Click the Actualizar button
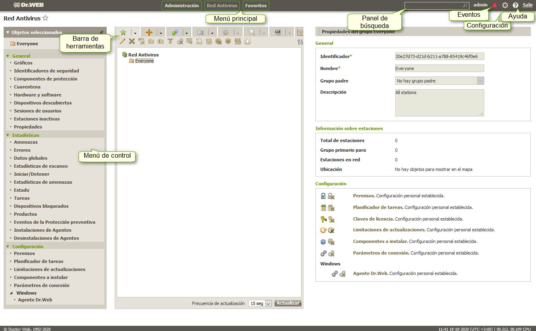Image resolution: width=536 pixels, height=331 pixels. (x=288, y=303)
